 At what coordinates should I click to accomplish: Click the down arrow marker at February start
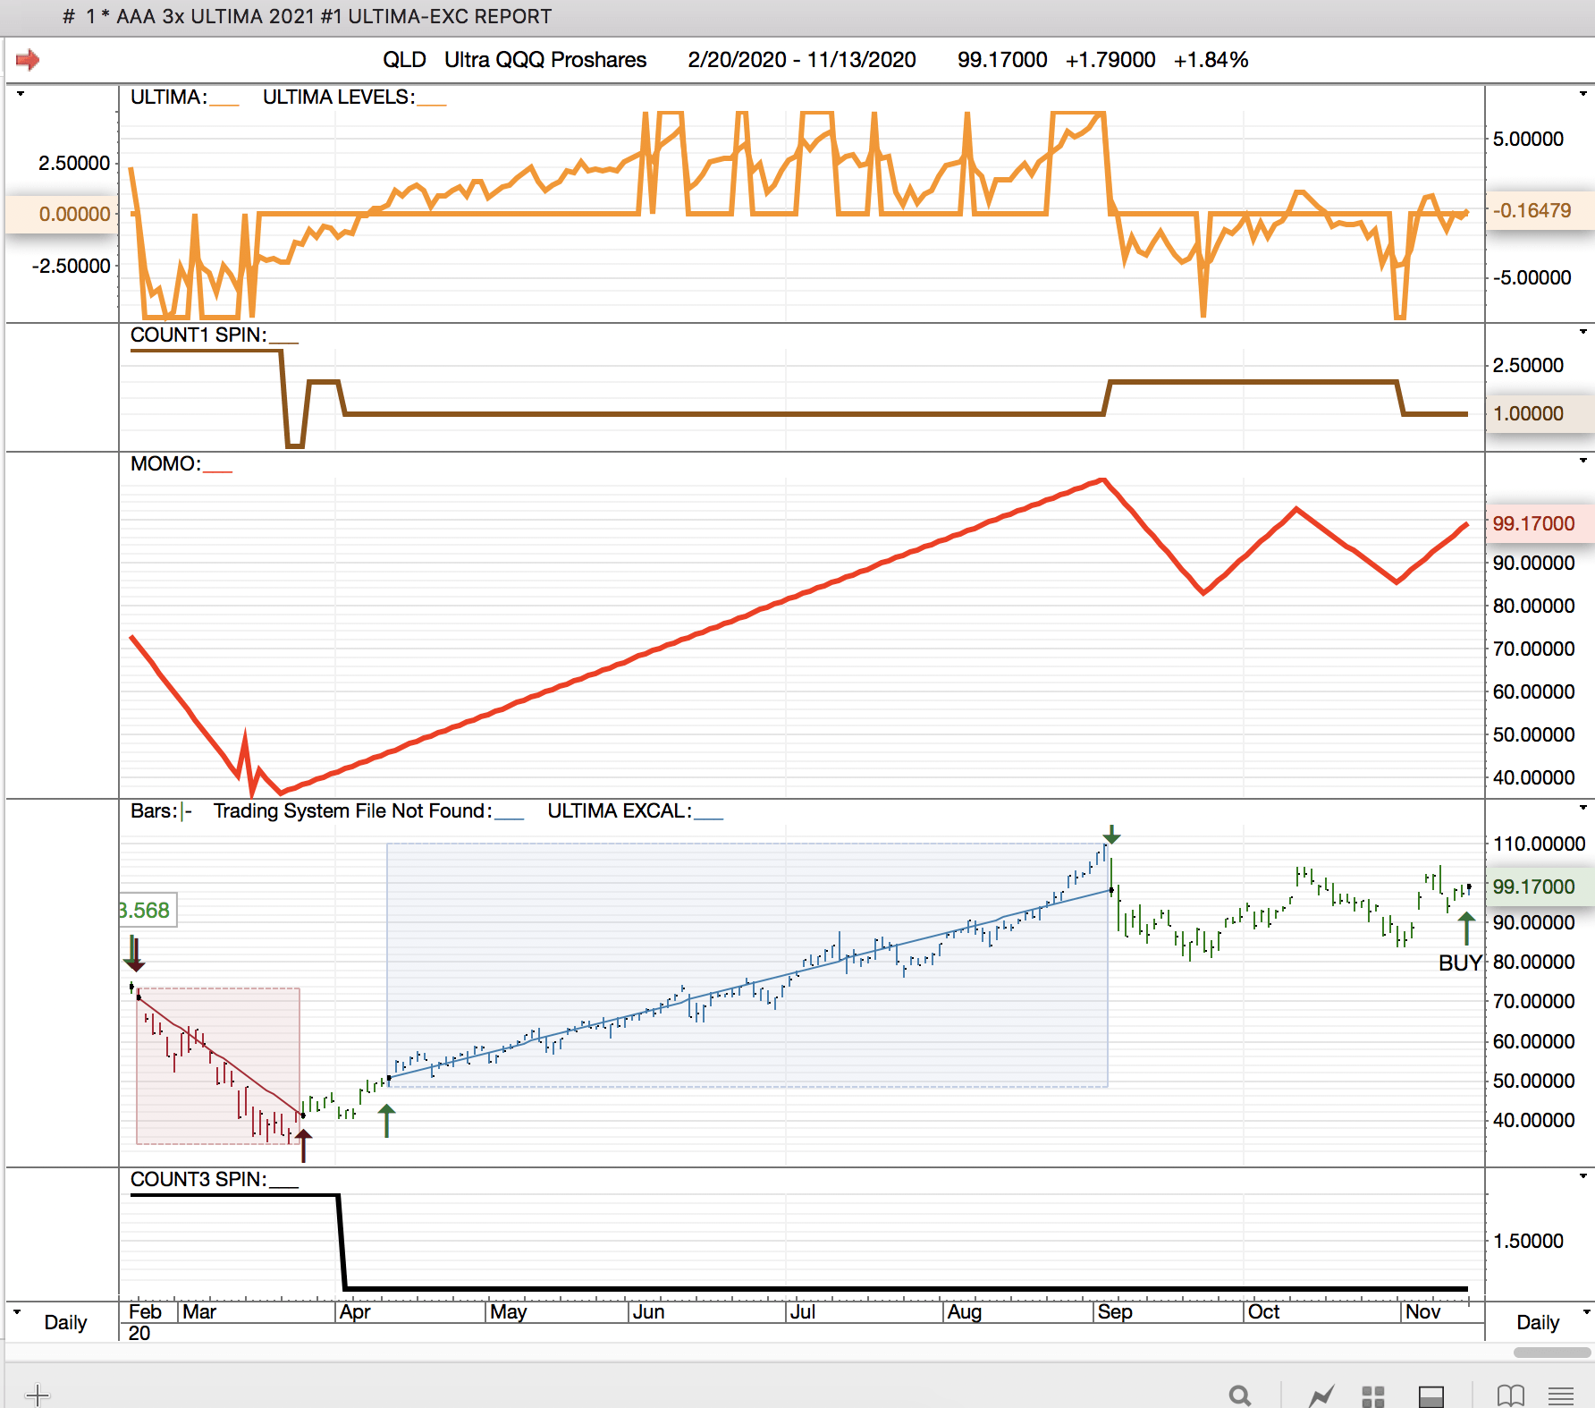click(134, 954)
